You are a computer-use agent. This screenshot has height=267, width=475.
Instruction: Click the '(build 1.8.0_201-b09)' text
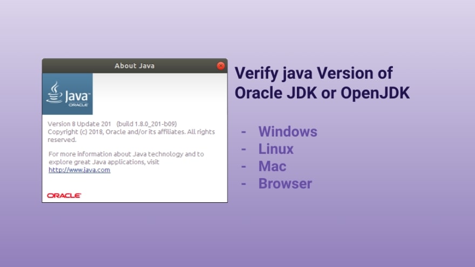(147, 124)
